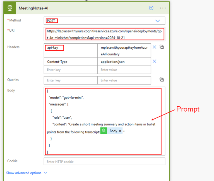Edit the Content-Type header key

point(71,62)
